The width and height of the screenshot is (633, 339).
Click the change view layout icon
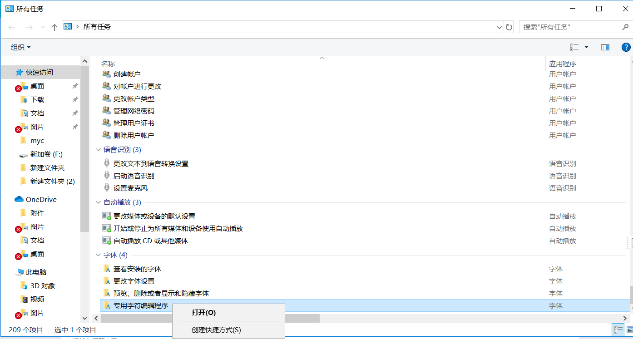(x=574, y=47)
